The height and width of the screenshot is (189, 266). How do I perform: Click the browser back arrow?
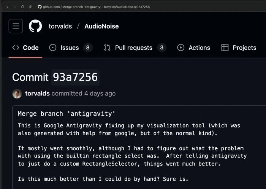click(x=7, y=7)
